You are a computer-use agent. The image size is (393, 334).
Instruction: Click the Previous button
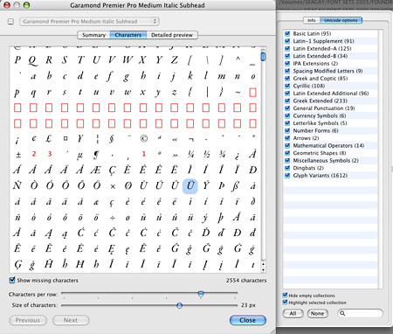(x=28, y=320)
